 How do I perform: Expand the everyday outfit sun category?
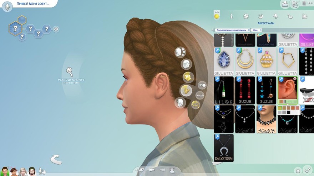pyautogui.click(x=217, y=15)
